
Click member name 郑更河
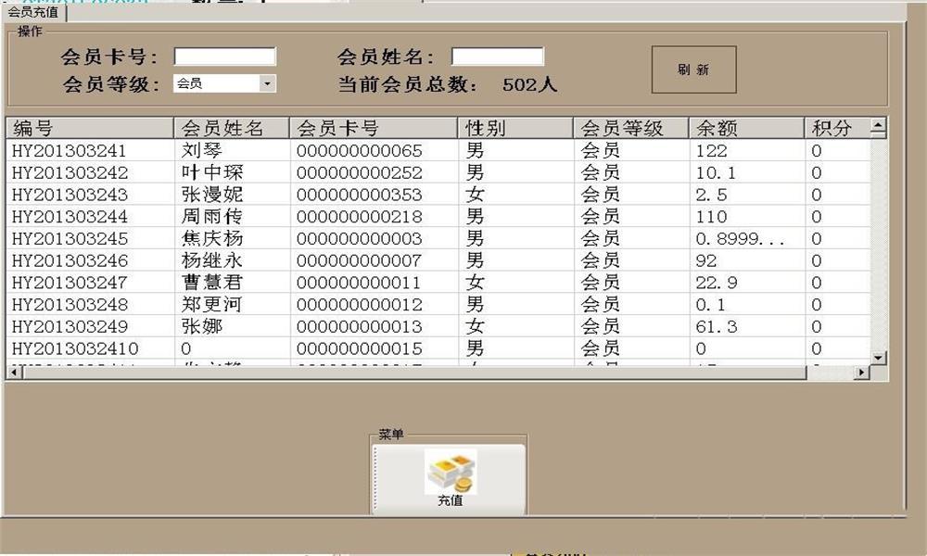(x=211, y=304)
